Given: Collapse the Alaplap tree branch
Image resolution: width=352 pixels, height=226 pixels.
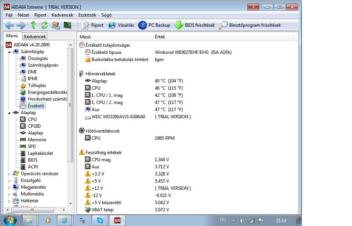Looking at the screenshot, I should point(9,113).
